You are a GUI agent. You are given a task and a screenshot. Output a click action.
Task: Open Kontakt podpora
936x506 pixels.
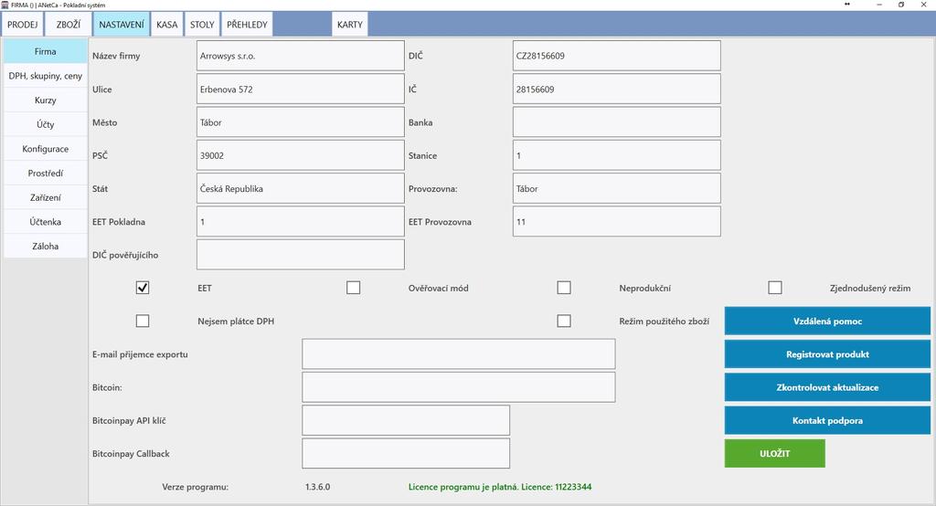(827, 421)
